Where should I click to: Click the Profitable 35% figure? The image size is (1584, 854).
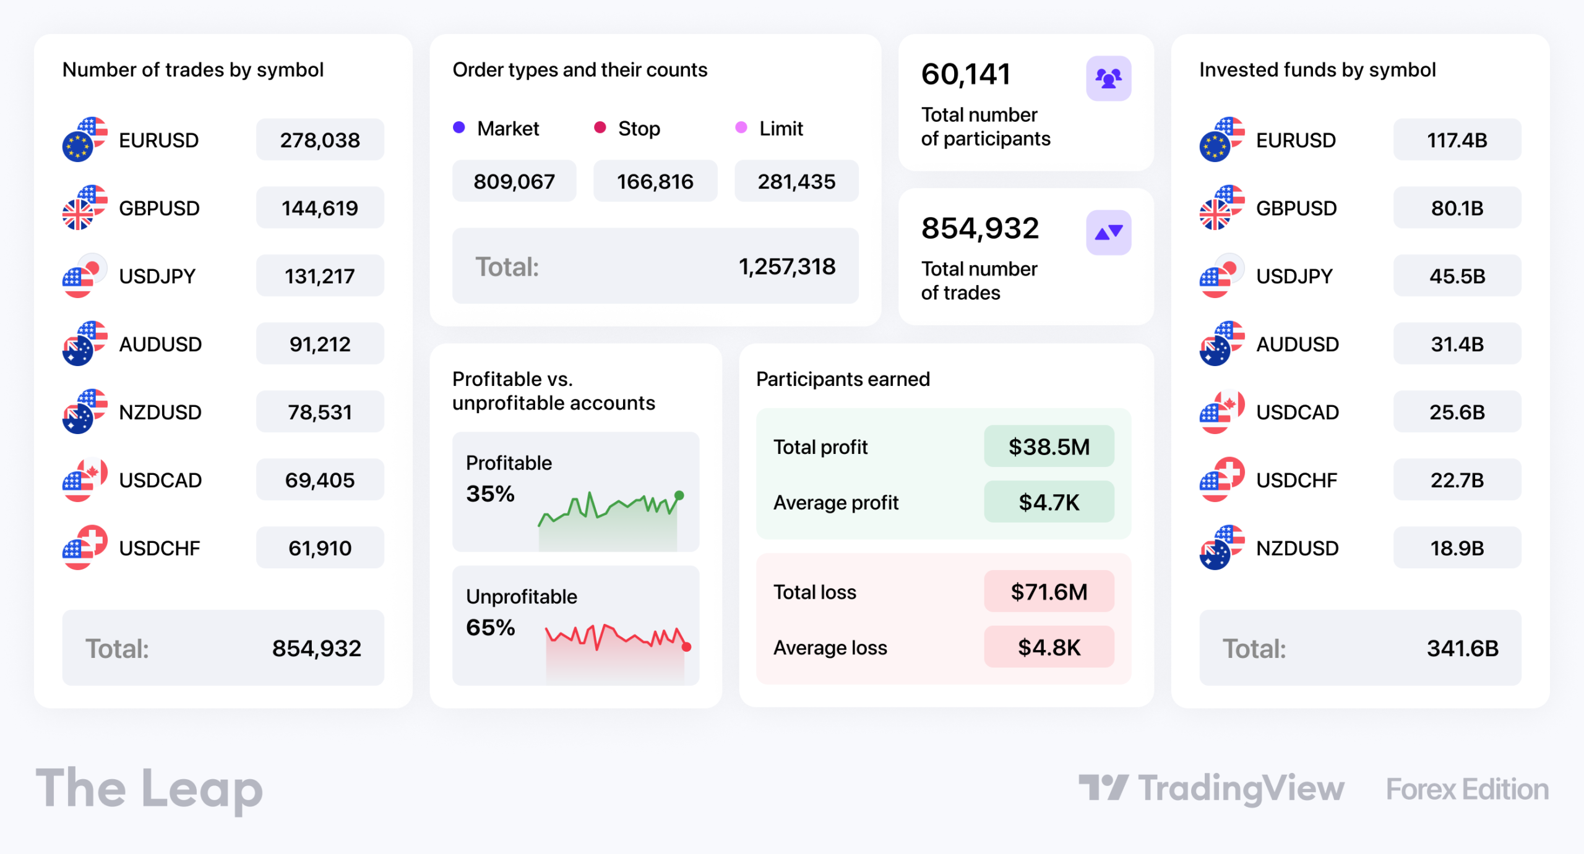point(490,493)
